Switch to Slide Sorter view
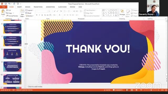Screen dimensions: 168x94 tap(132, 90)
